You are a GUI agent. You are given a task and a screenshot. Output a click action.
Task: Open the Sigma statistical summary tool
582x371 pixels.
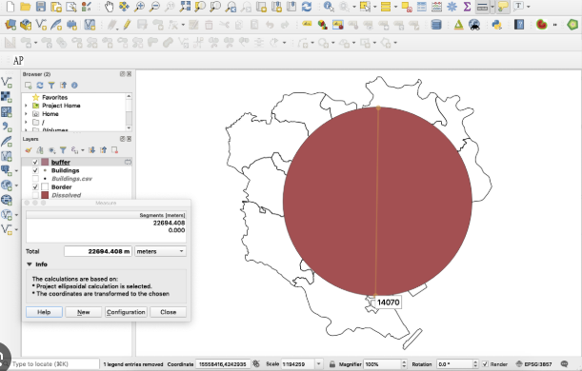(467, 7)
